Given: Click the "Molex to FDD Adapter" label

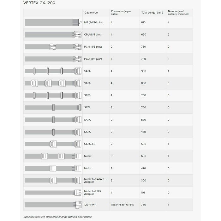Looking at the screenshot, I should tap(93, 193).
